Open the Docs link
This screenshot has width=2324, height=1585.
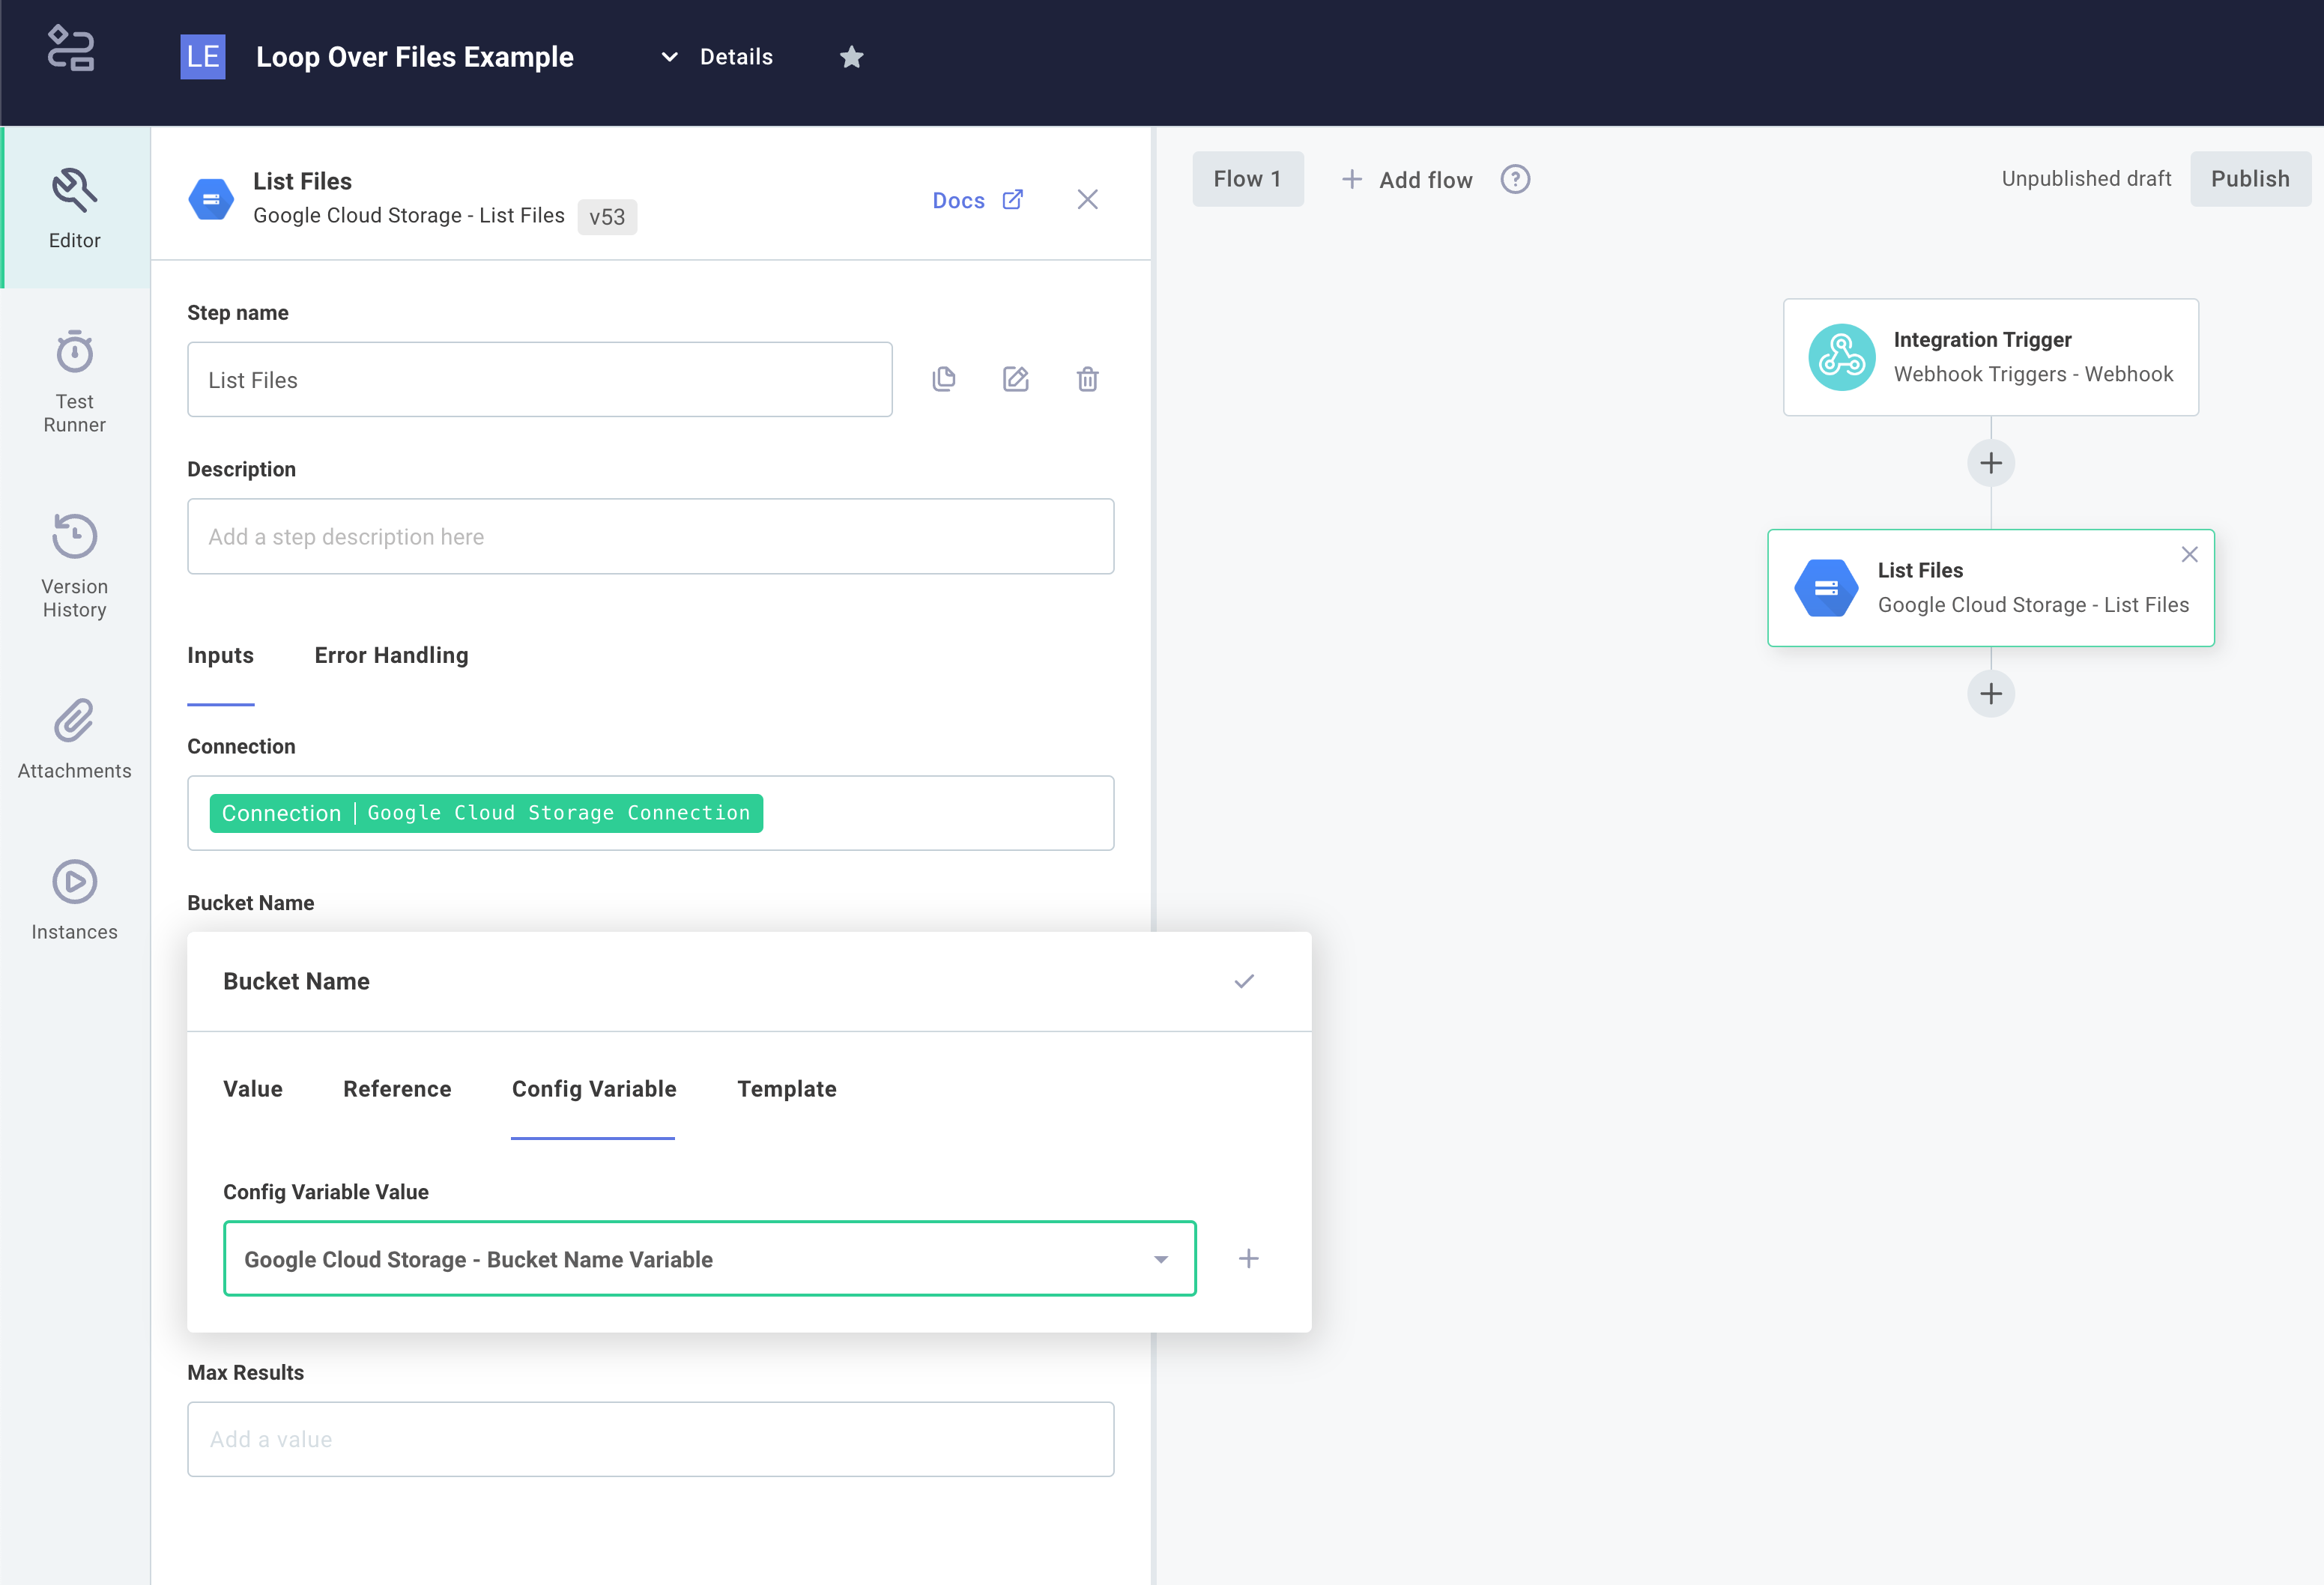pos(958,200)
